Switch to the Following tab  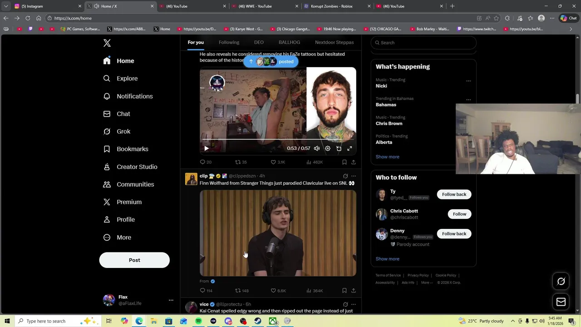(229, 42)
